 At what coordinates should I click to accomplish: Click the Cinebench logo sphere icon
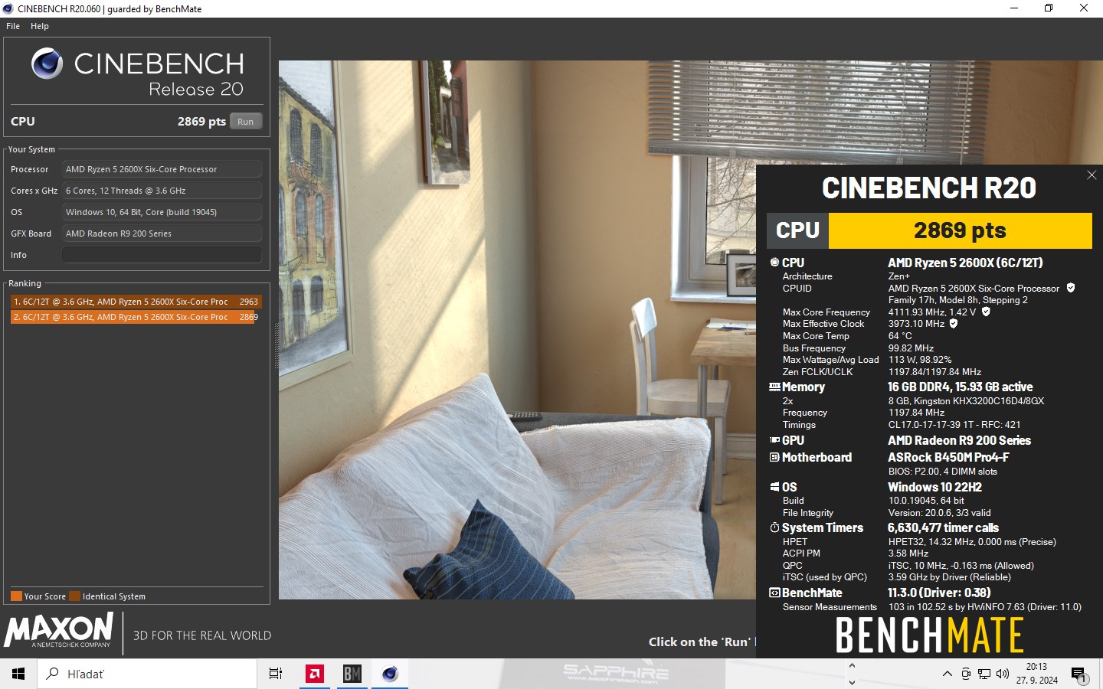47,64
